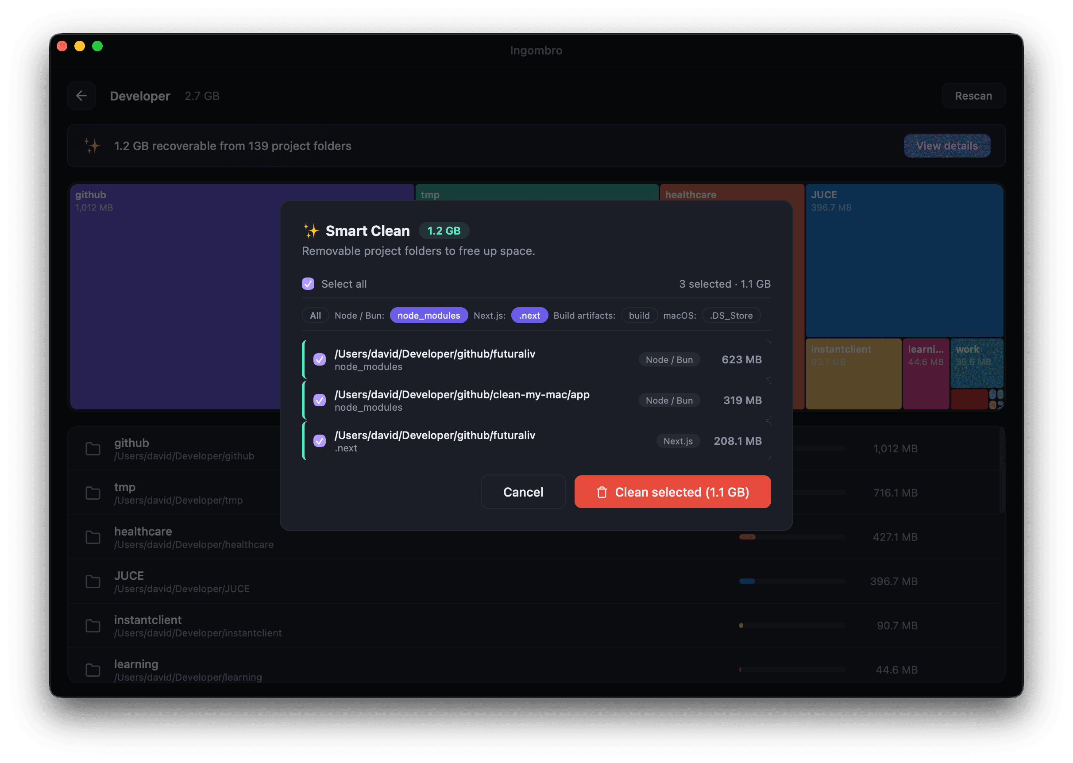Toggle the .DS_Store filter chip
Image resolution: width=1073 pixels, height=763 pixels.
[x=731, y=315]
